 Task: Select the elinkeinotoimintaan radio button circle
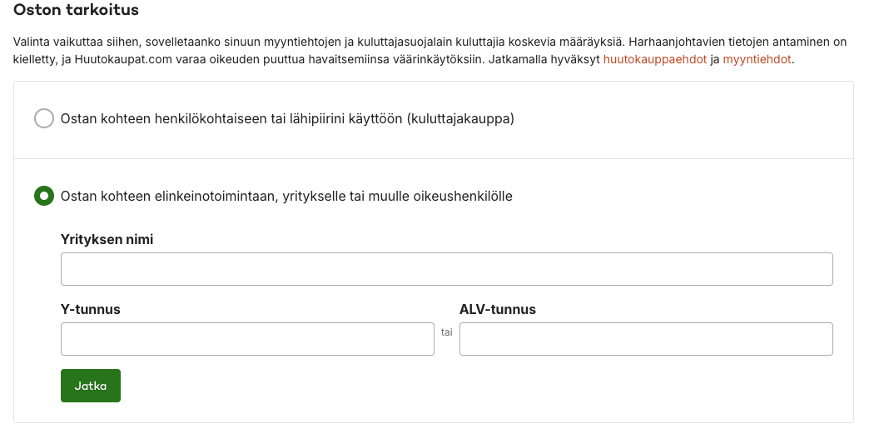[x=44, y=196]
